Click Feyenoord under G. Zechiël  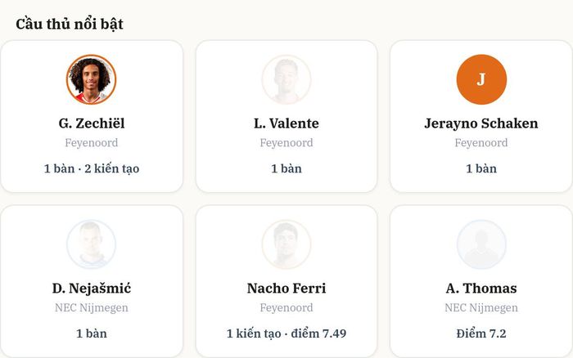[x=92, y=143]
